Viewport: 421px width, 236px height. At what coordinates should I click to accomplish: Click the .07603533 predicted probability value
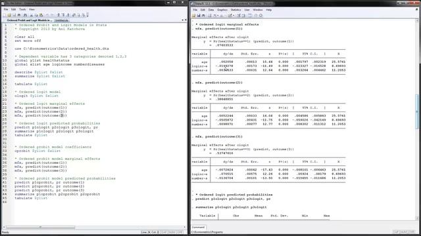(224, 45)
